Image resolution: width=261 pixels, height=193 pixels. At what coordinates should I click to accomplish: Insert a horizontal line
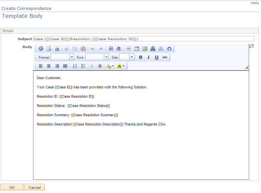tap(128, 49)
